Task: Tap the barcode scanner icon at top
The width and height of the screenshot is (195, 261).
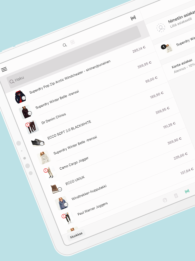Action: (x=133, y=18)
